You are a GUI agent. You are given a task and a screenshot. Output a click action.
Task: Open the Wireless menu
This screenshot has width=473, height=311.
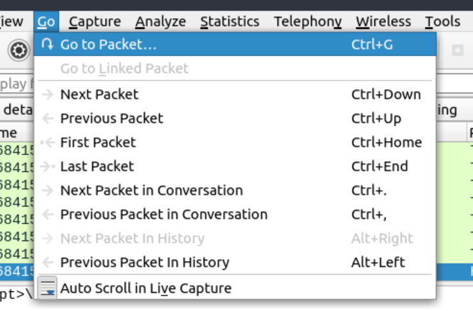tap(383, 22)
